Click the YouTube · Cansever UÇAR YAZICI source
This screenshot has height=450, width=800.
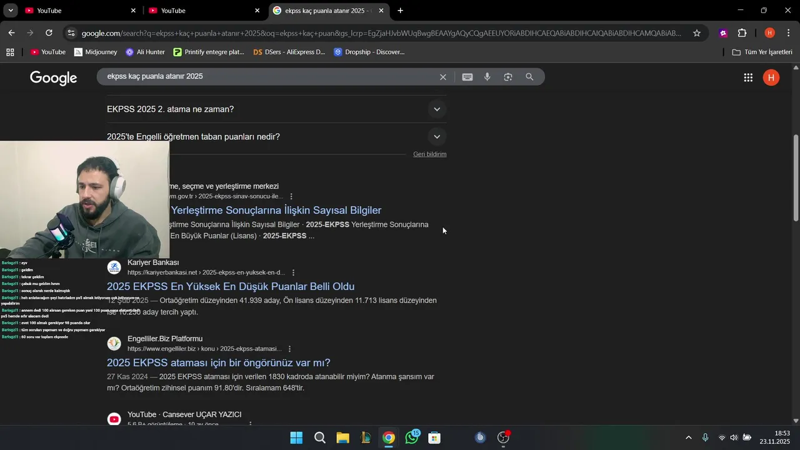(x=184, y=415)
